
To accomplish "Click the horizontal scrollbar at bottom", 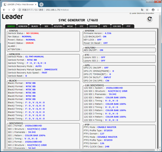I will tap(79, 150).
